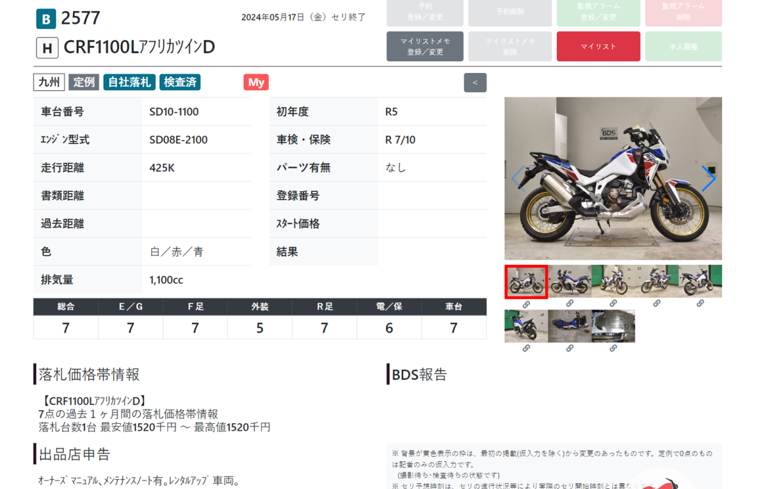This screenshot has height=489, width=768.
Task: Click the 定例 tag
Action: 84,82
